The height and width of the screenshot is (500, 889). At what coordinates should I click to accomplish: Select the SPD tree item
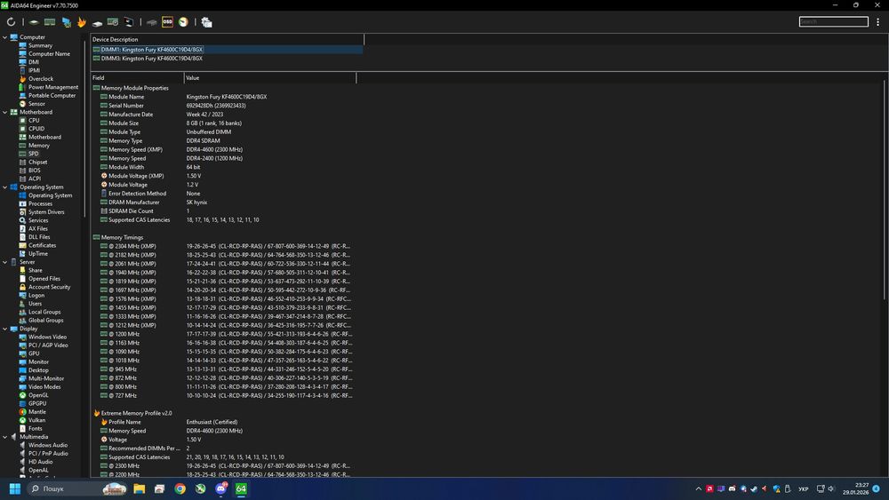[34, 154]
